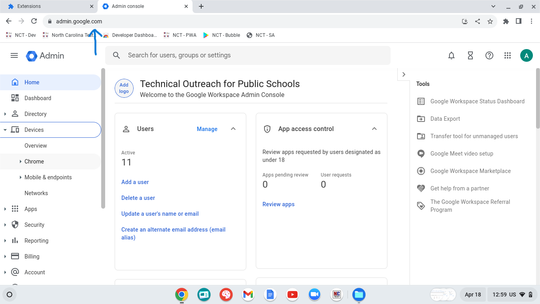Open YouTube from the shelf
The height and width of the screenshot is (304, 540).
pos(293,294)
